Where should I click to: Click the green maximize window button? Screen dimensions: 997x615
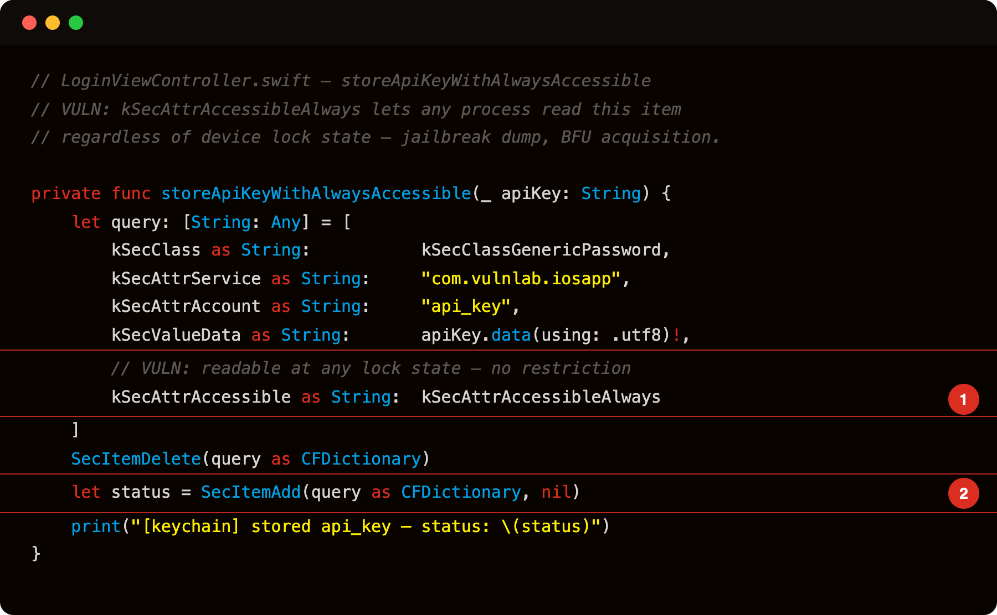76,23
